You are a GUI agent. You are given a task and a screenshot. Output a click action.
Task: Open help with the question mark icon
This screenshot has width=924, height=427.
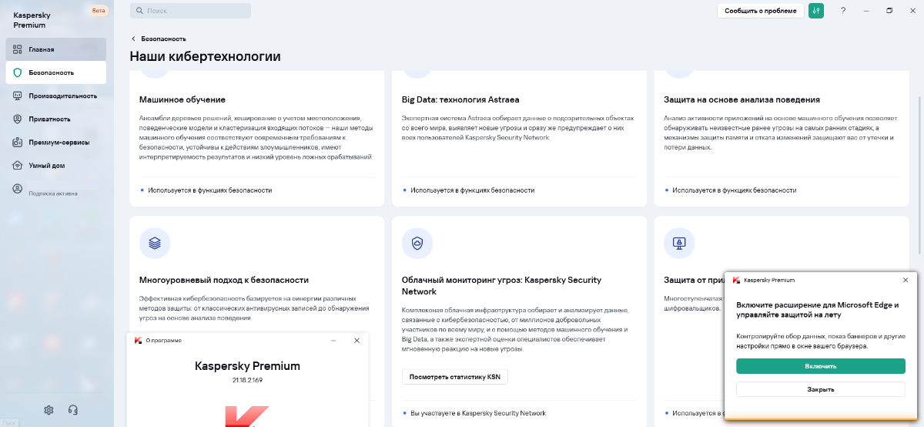pyautogui.click(x=843, y=11)
